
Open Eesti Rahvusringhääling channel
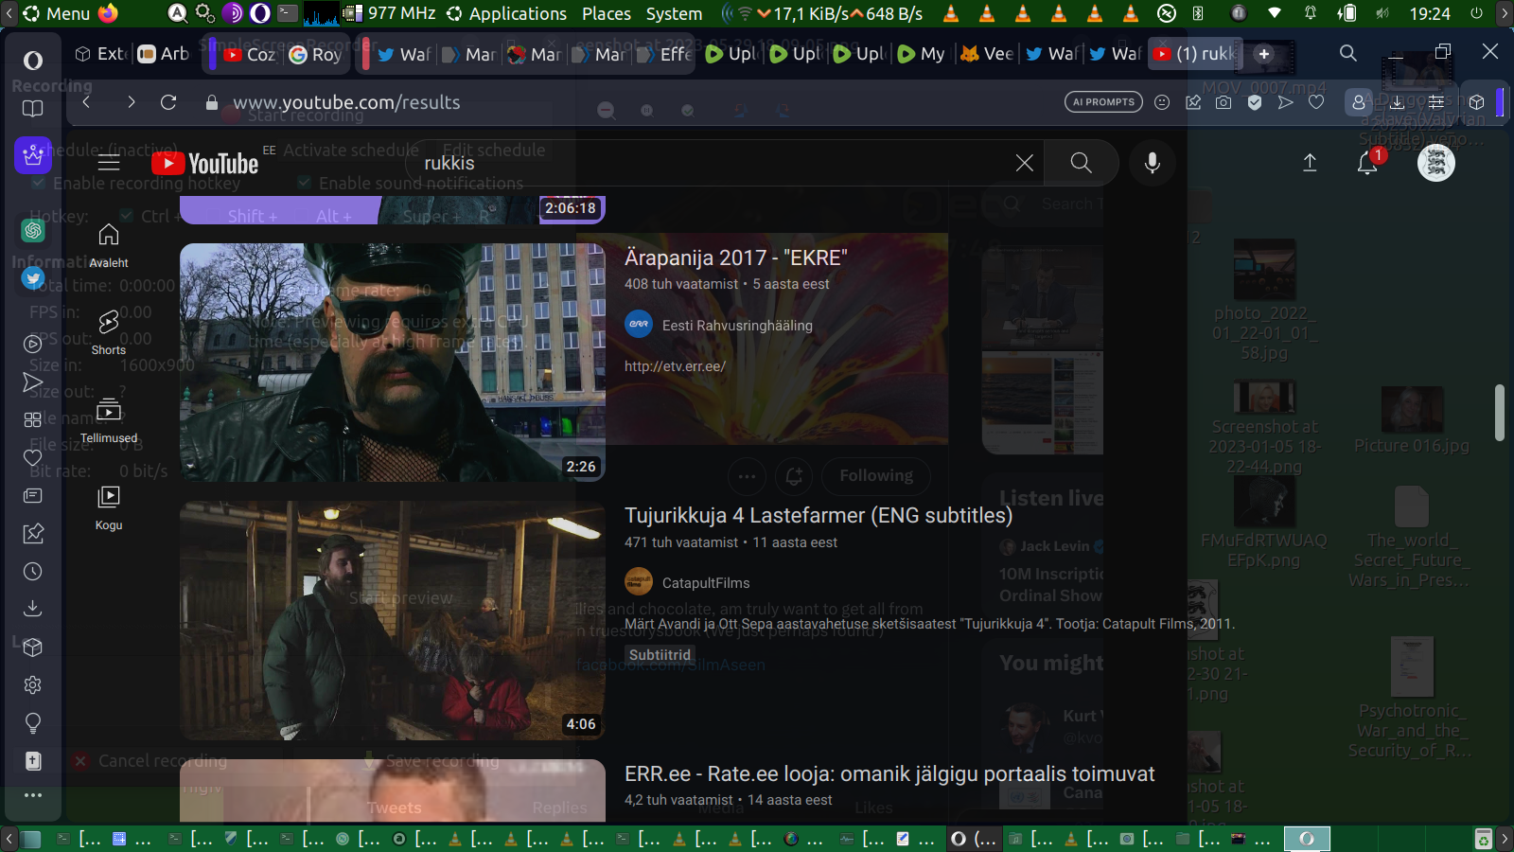(737, 326)
